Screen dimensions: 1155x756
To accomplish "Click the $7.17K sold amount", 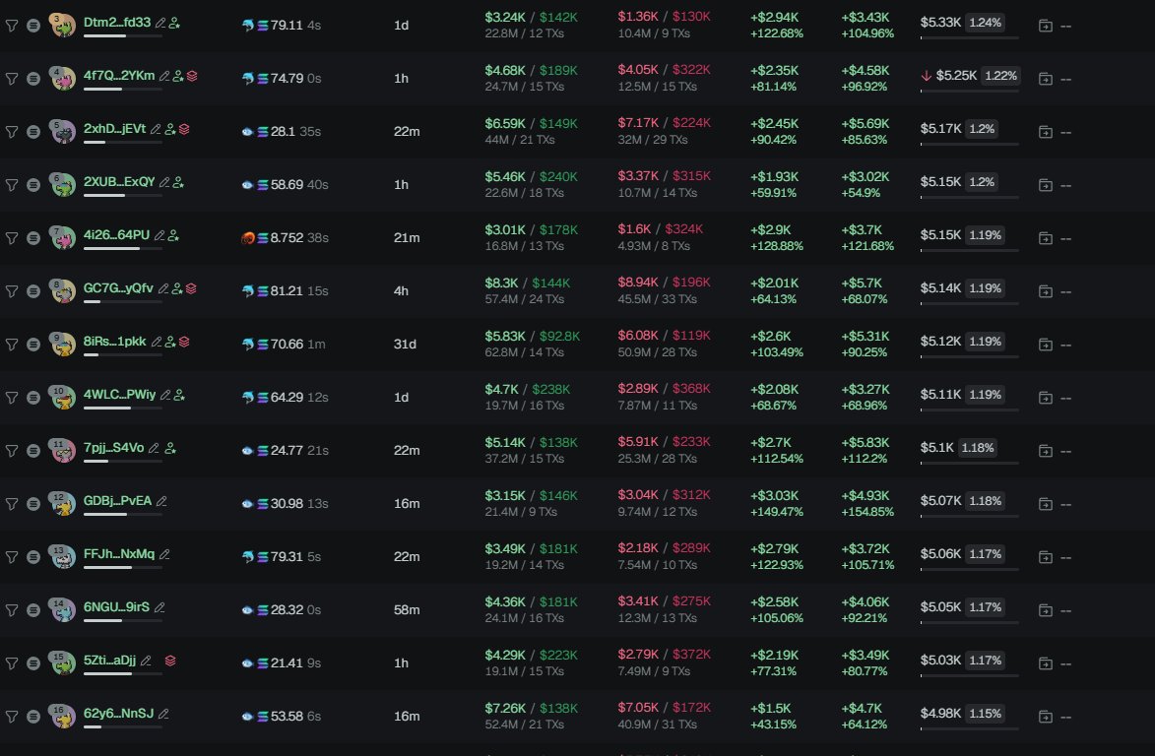I will click(639, 123).
